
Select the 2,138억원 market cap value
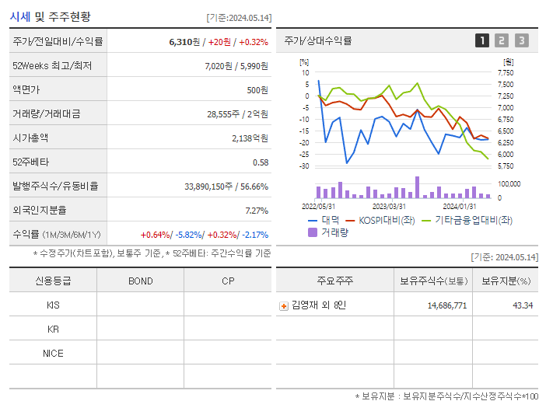pos(250,138)
